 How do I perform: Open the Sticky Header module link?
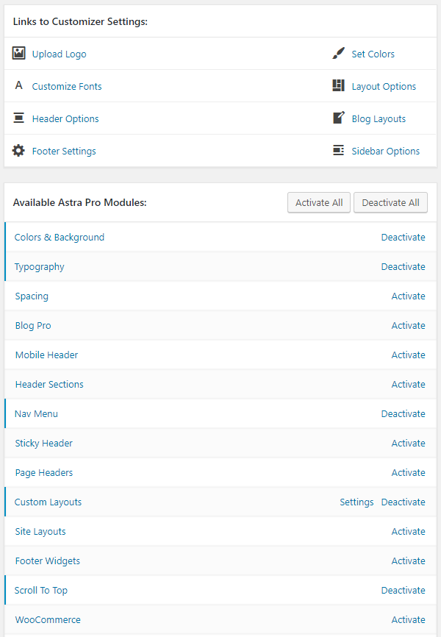click(43, 444)
